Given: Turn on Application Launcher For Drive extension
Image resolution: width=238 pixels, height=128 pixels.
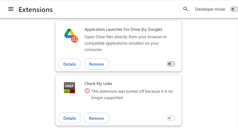Looking at the screenshot, I should (171, 64).
